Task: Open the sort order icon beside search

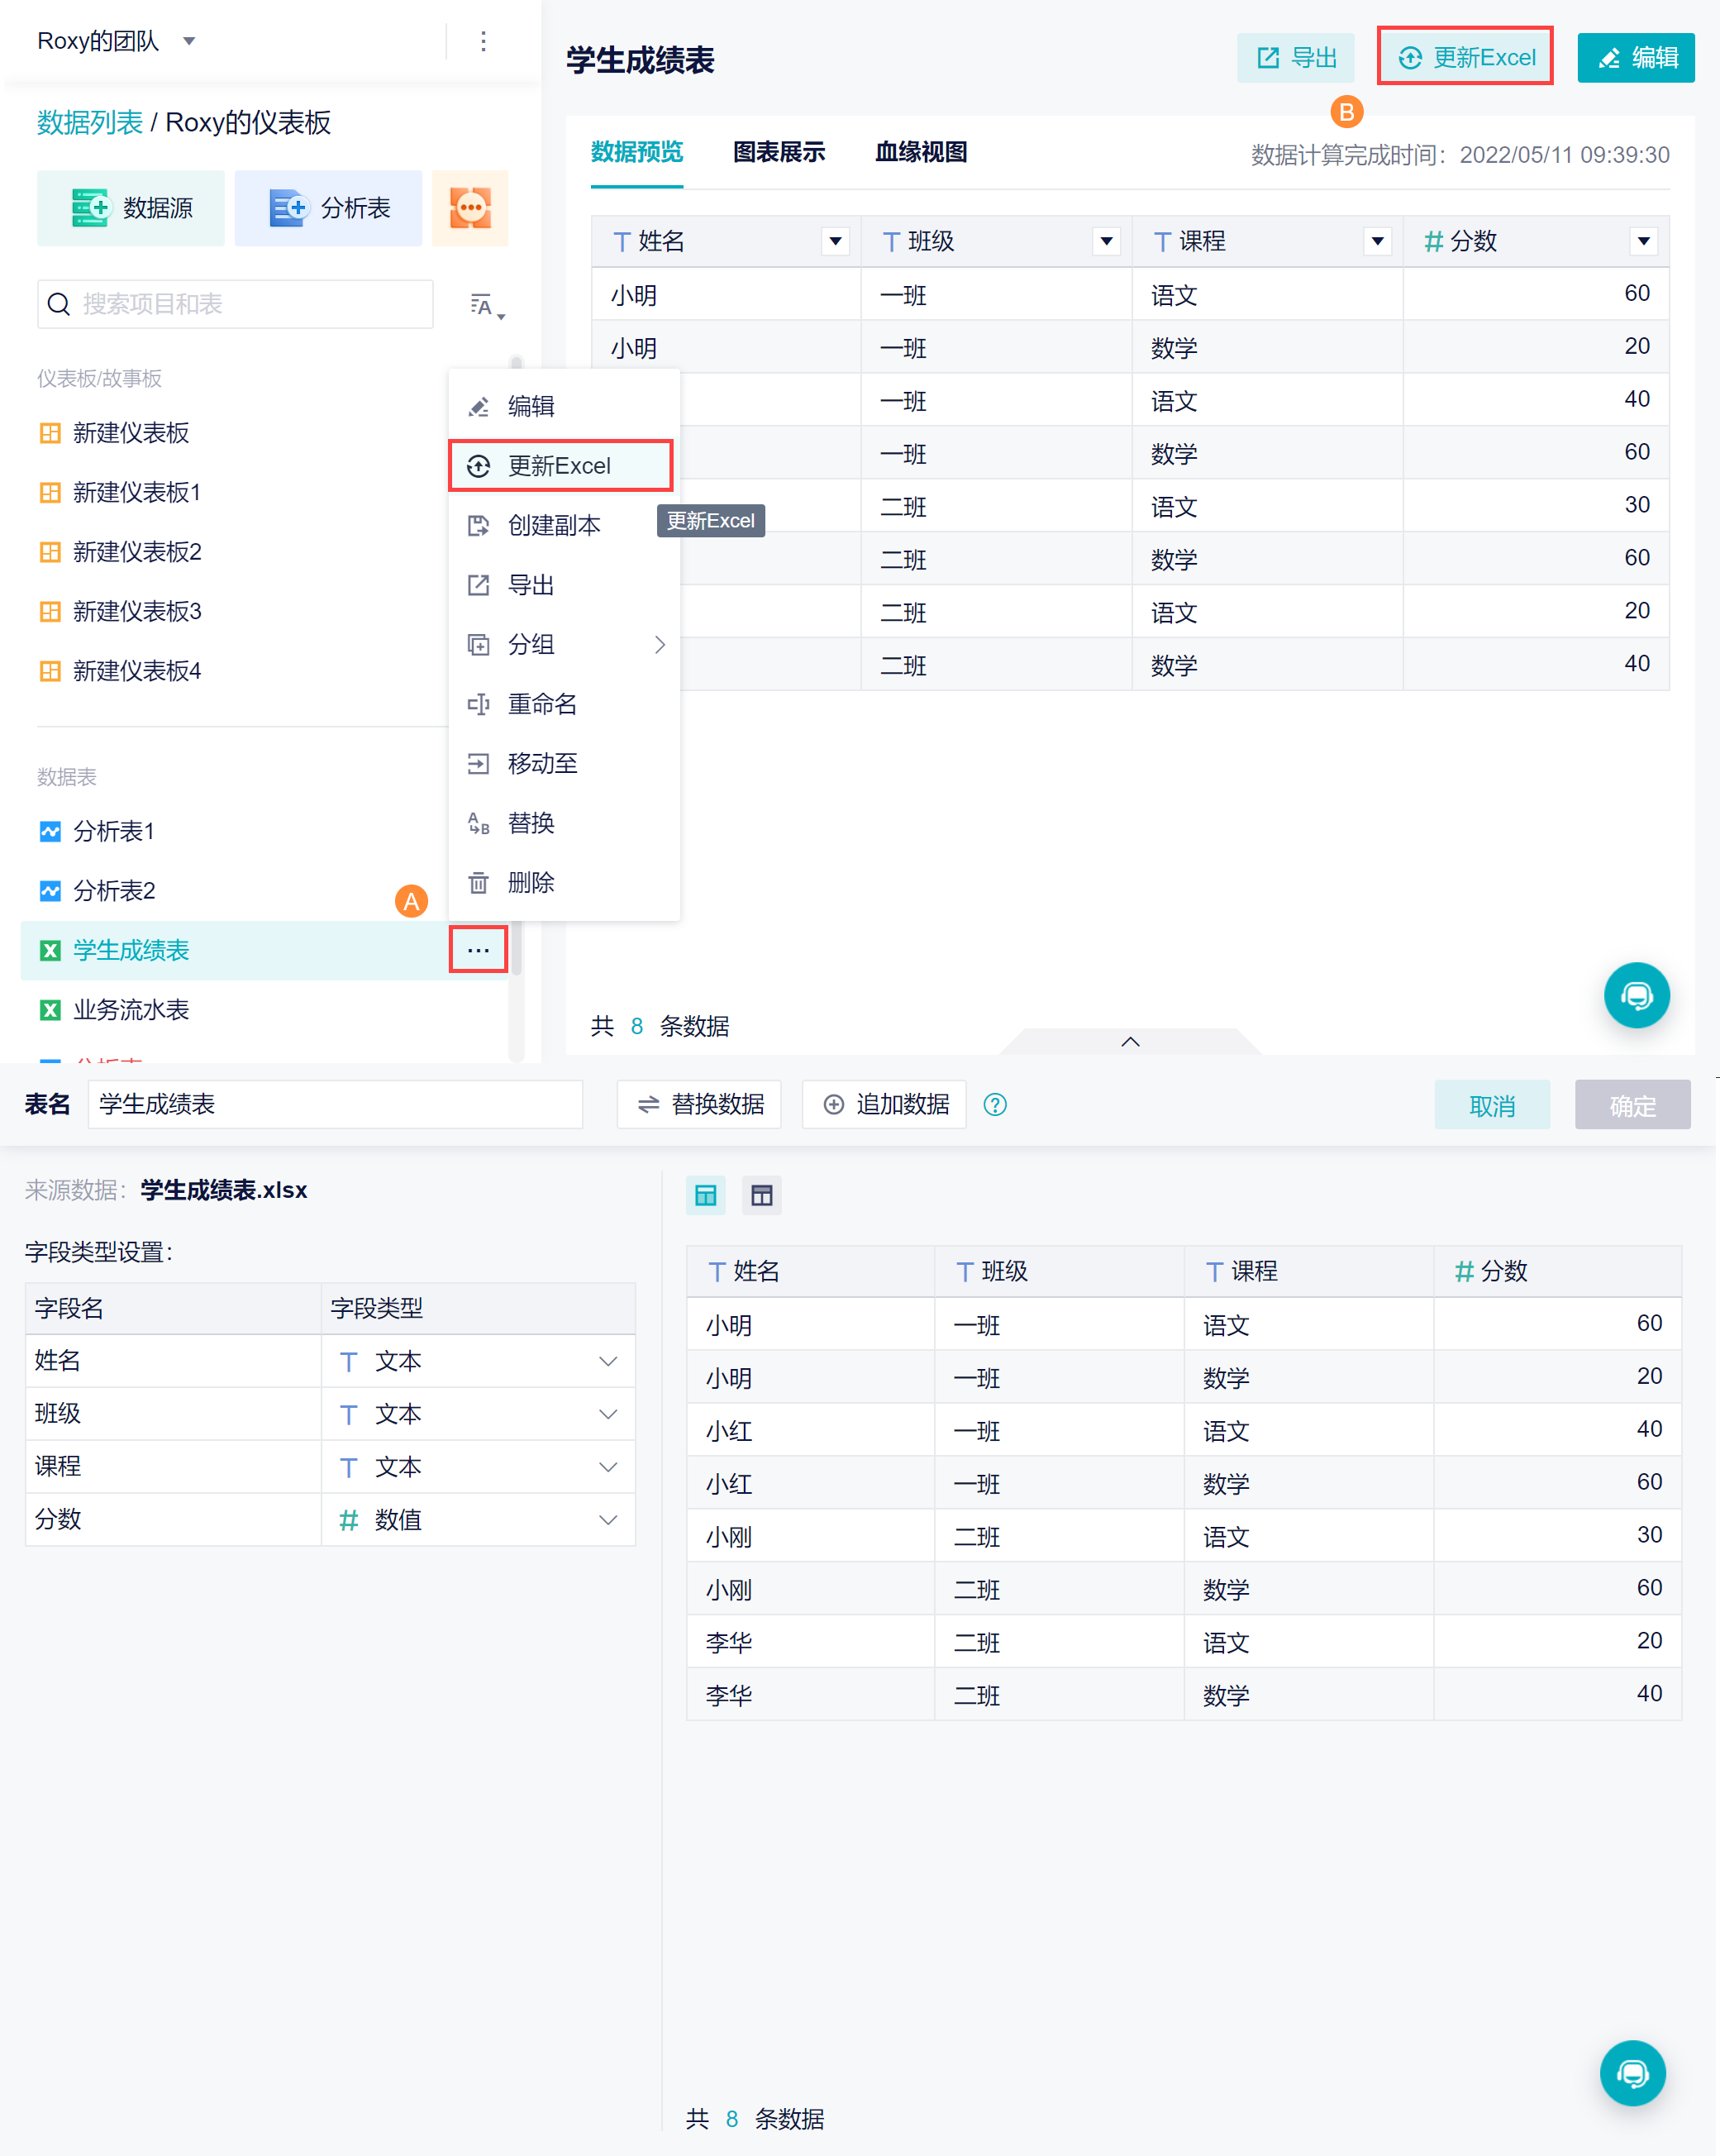Action: click(x=486, y=305)
